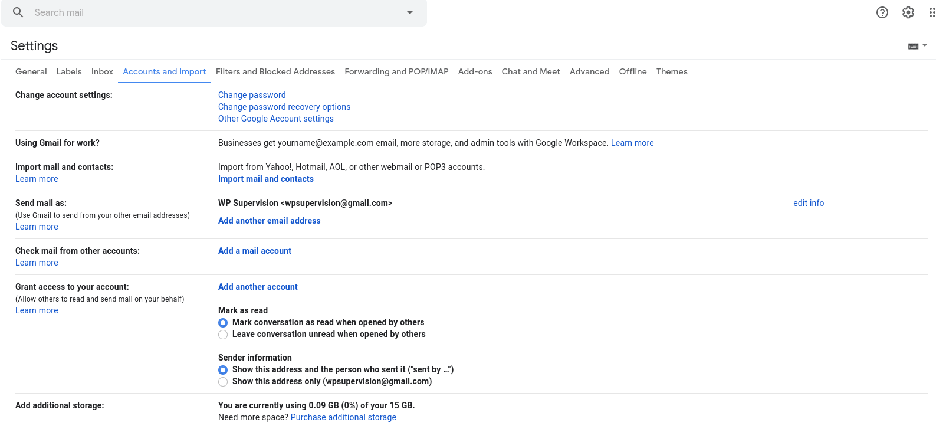Select Mark conversation as read when opened
This screenshot has height=429, width=936.
click(223, 322)
